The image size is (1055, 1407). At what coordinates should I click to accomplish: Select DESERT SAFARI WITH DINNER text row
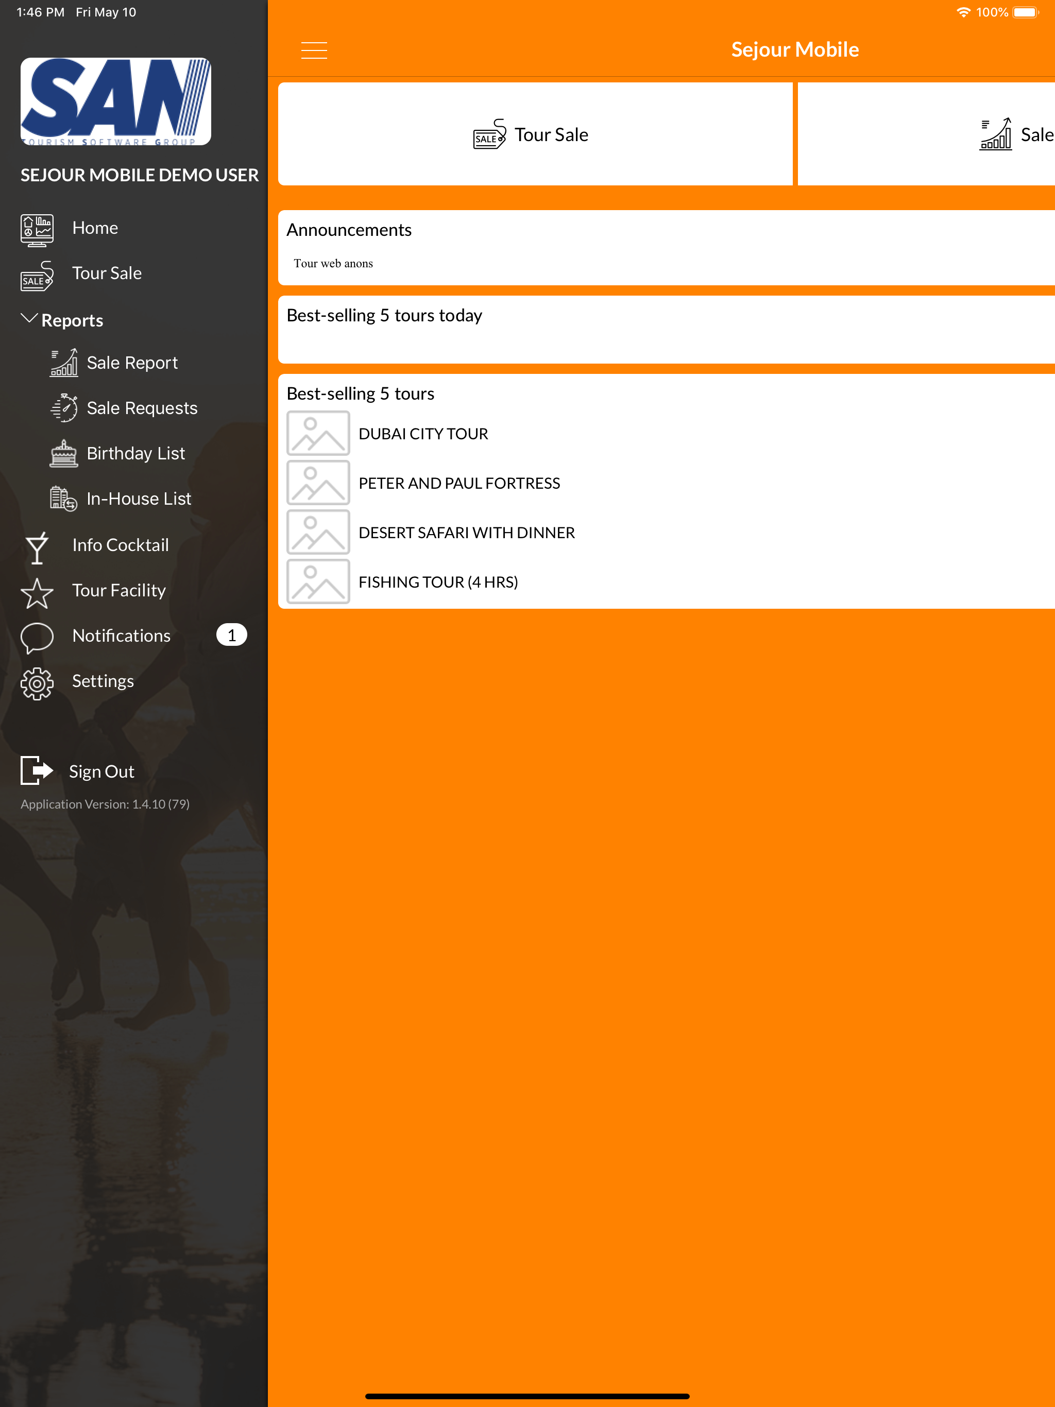[x=466, y=533]
